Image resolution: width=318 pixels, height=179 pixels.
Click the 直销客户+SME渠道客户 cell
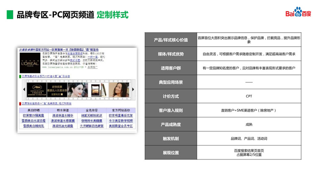click(249, 110)
